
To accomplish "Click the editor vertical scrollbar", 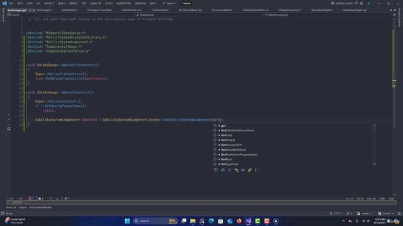I will [x=394, y=106].
